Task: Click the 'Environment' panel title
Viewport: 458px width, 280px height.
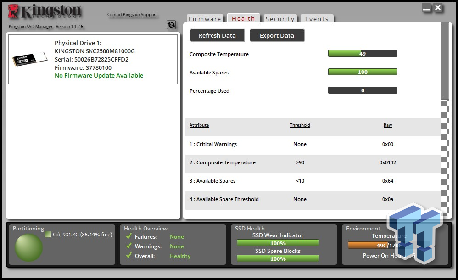Action: click(363, 228)
